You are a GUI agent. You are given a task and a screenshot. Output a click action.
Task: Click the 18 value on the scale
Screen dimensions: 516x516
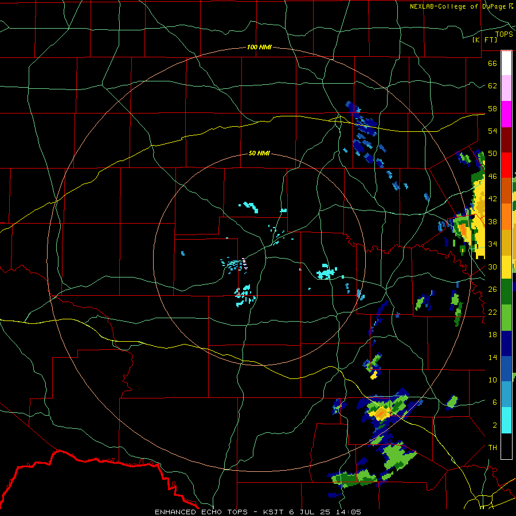tap(492, 335)
